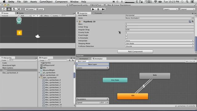Select the Walk state node

pos(155,76)
